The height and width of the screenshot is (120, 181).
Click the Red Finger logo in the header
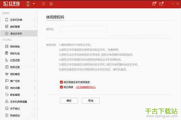click(12, 4)
